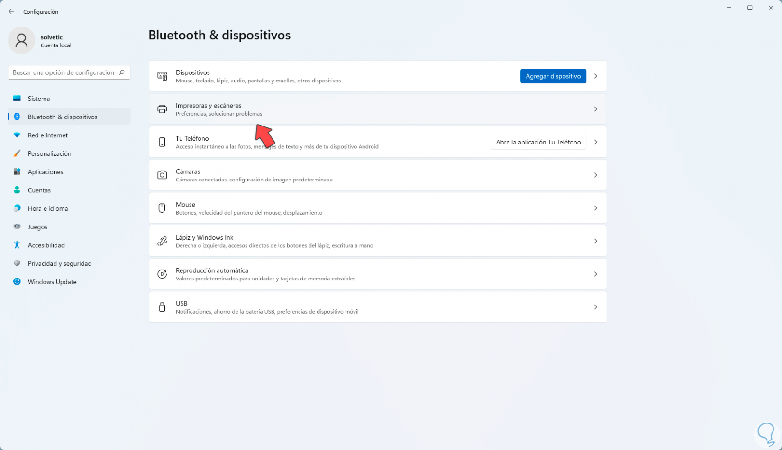Expand the USB row chevron

[x=596, y=307]
